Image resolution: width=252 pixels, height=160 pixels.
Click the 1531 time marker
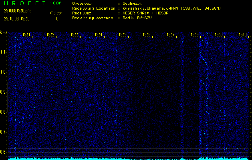pyautogui.click(x=26, y=35)
